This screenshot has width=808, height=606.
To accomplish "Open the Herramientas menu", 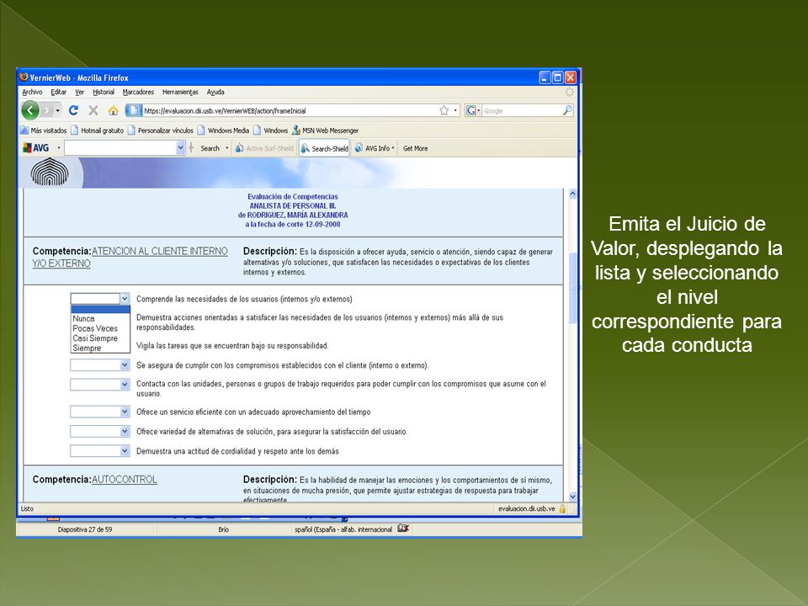I will (180, 92).
